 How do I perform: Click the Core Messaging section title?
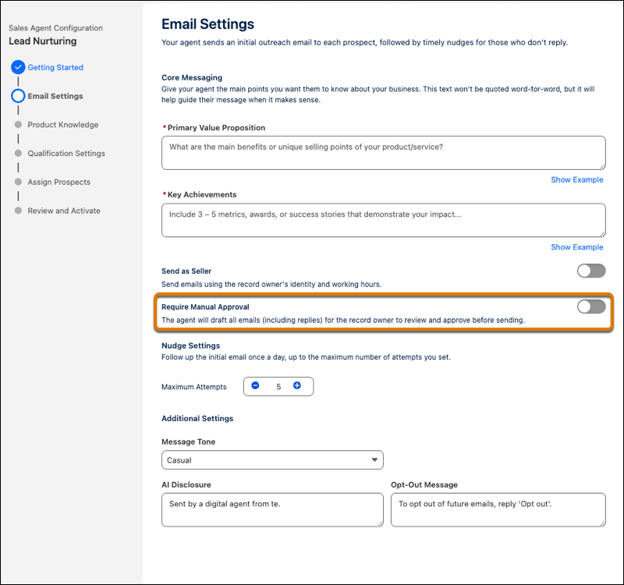[x=192, y=77]
